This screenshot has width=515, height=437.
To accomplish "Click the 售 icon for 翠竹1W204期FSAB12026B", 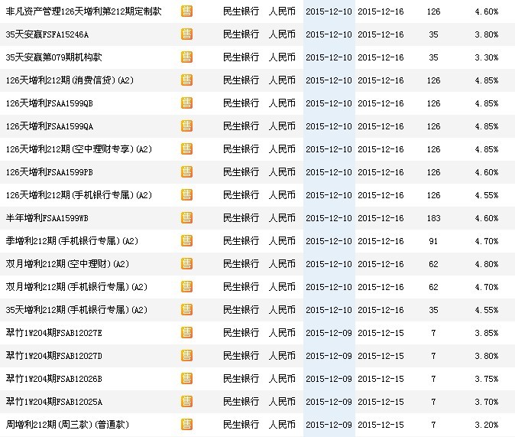I will point(186,378).
